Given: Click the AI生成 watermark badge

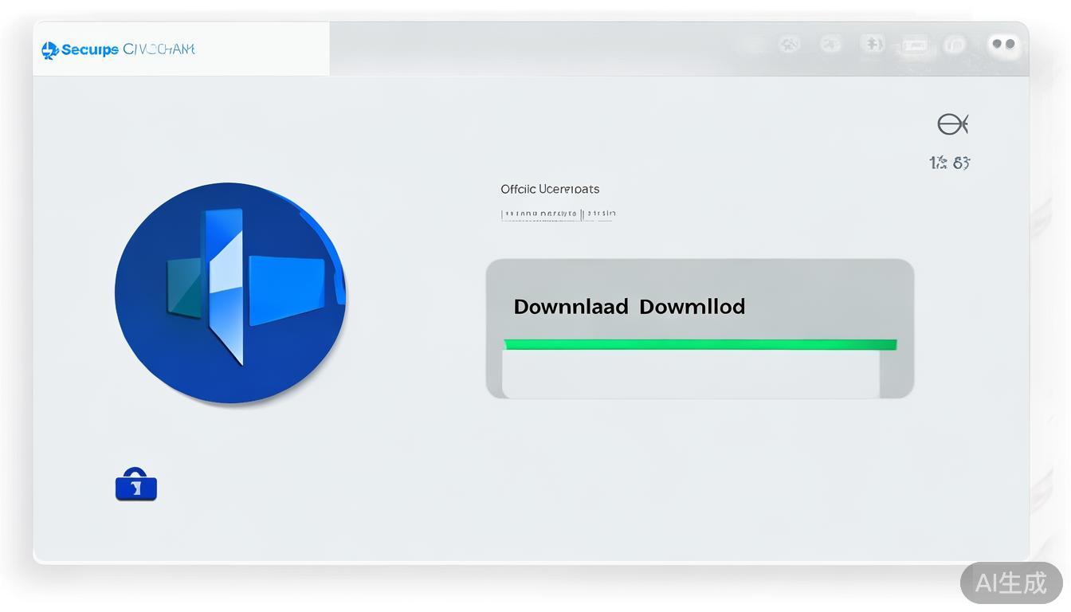Looking at the screenshot, I should (x=1010, y=583).
